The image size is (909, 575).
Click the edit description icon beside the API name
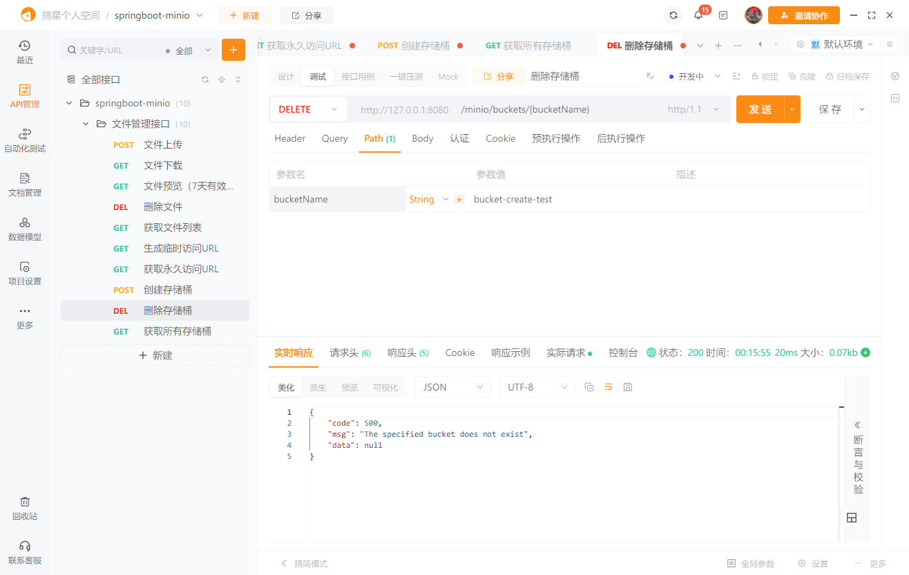click(x=650, y=76)
